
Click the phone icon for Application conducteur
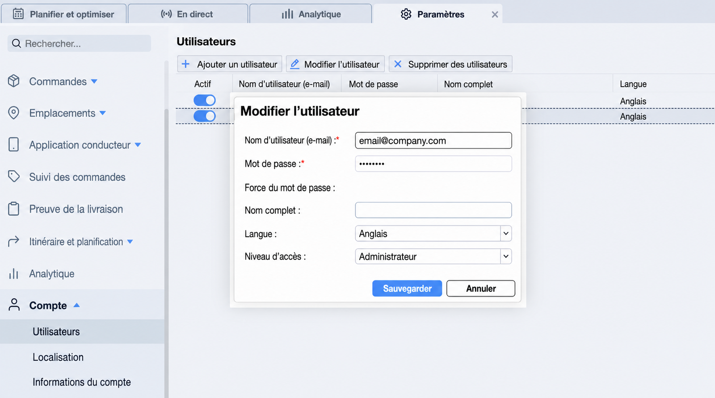[x=14, y=145]
